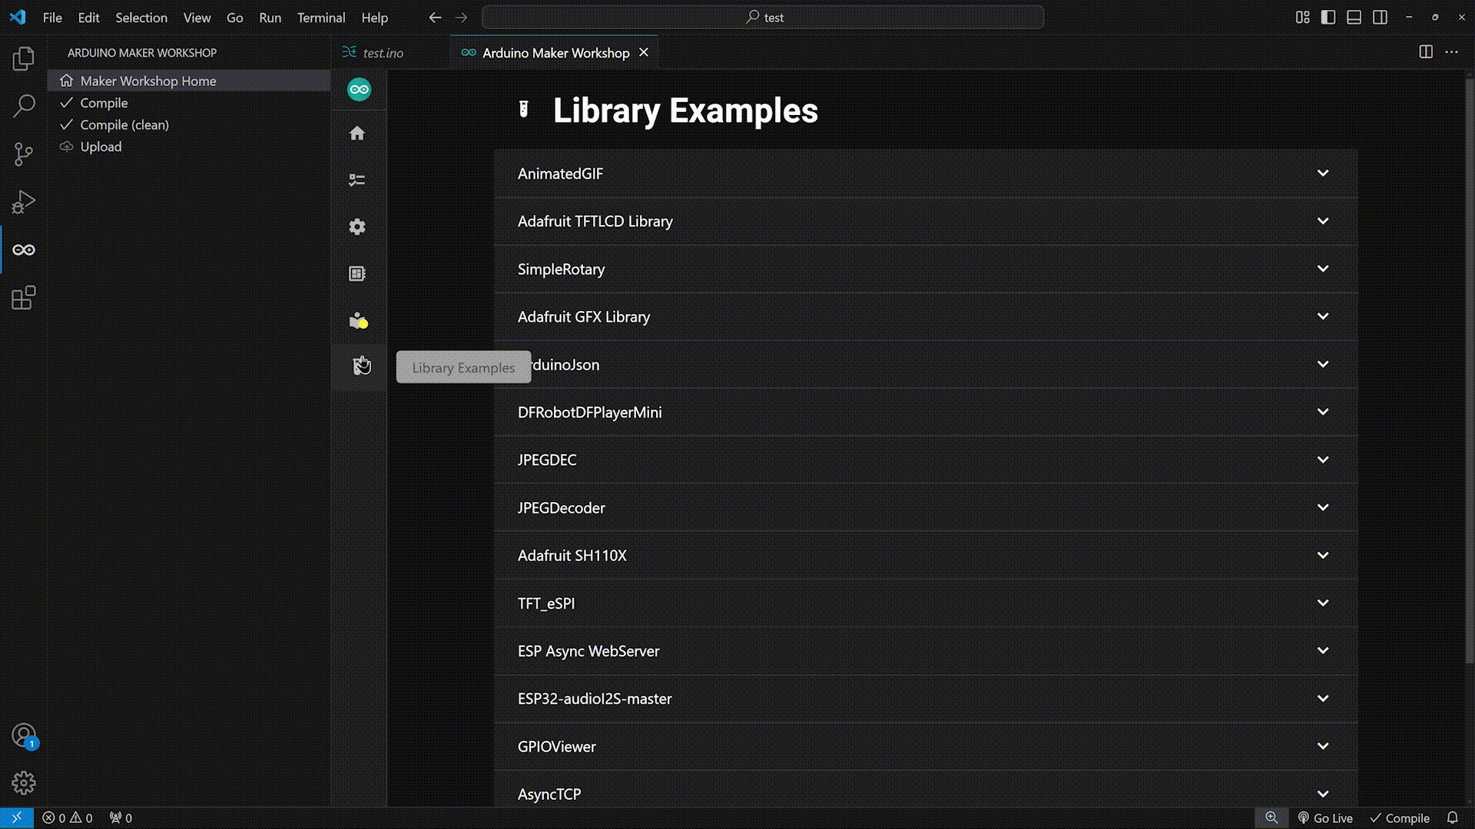
Task: Toggle the secondary side bar layout icon
Action: (x=1381, y=17)
